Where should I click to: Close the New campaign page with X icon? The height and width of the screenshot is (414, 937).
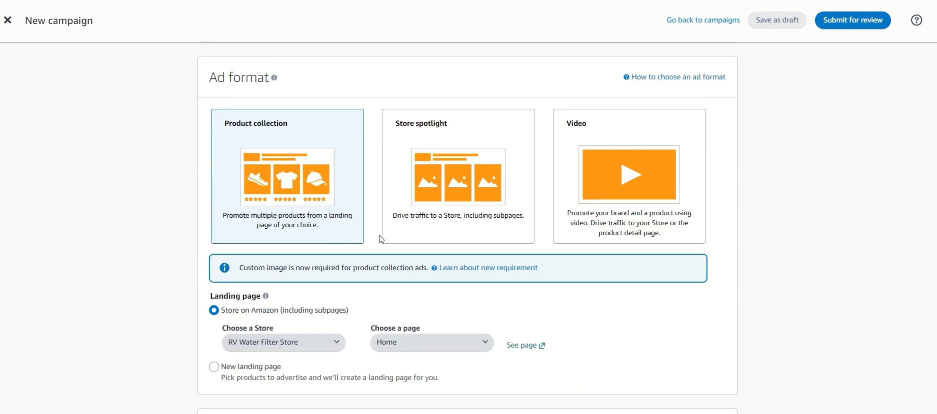tap(7, 20)
